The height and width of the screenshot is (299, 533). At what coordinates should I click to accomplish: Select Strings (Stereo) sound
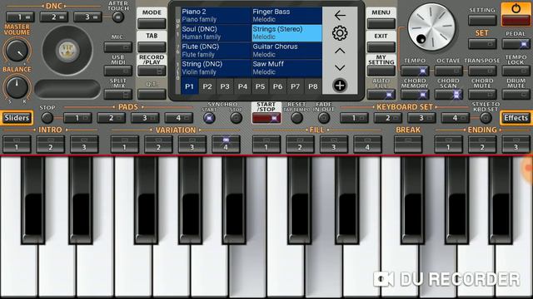click(286, 33)
